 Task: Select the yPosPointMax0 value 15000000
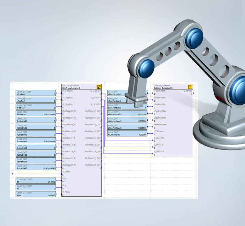pos(141,121)
